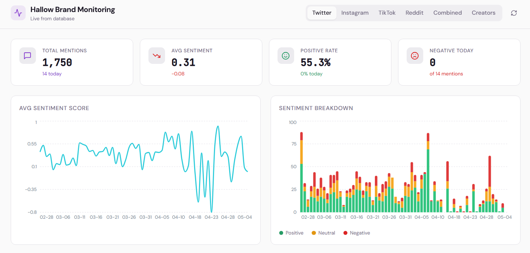
Task: Click the Hallow pulse logo icon
Action: pos(18,13)
